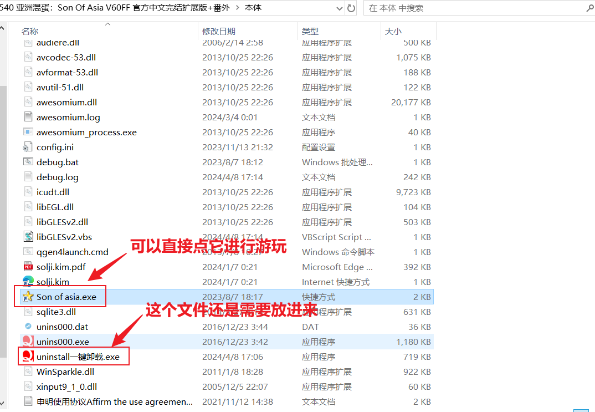Click the awesomium_process.exe application icon
This screenshot has width=595, height=412.
pos(28,132)
